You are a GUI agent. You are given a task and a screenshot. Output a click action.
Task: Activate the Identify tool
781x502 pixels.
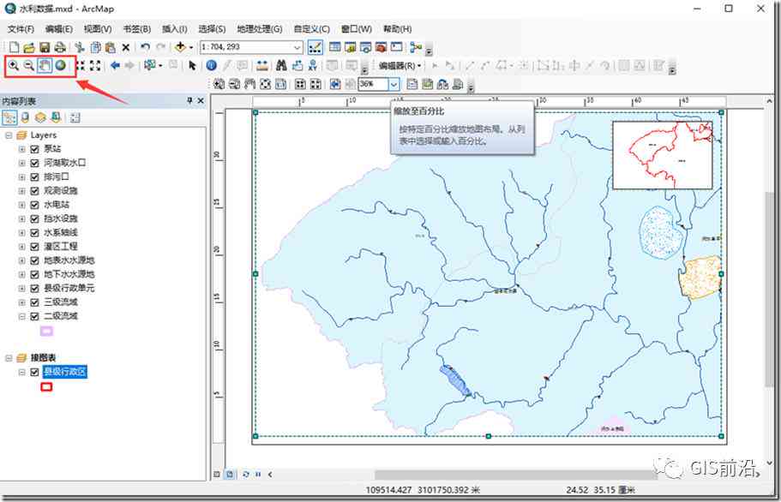(211, 65)
